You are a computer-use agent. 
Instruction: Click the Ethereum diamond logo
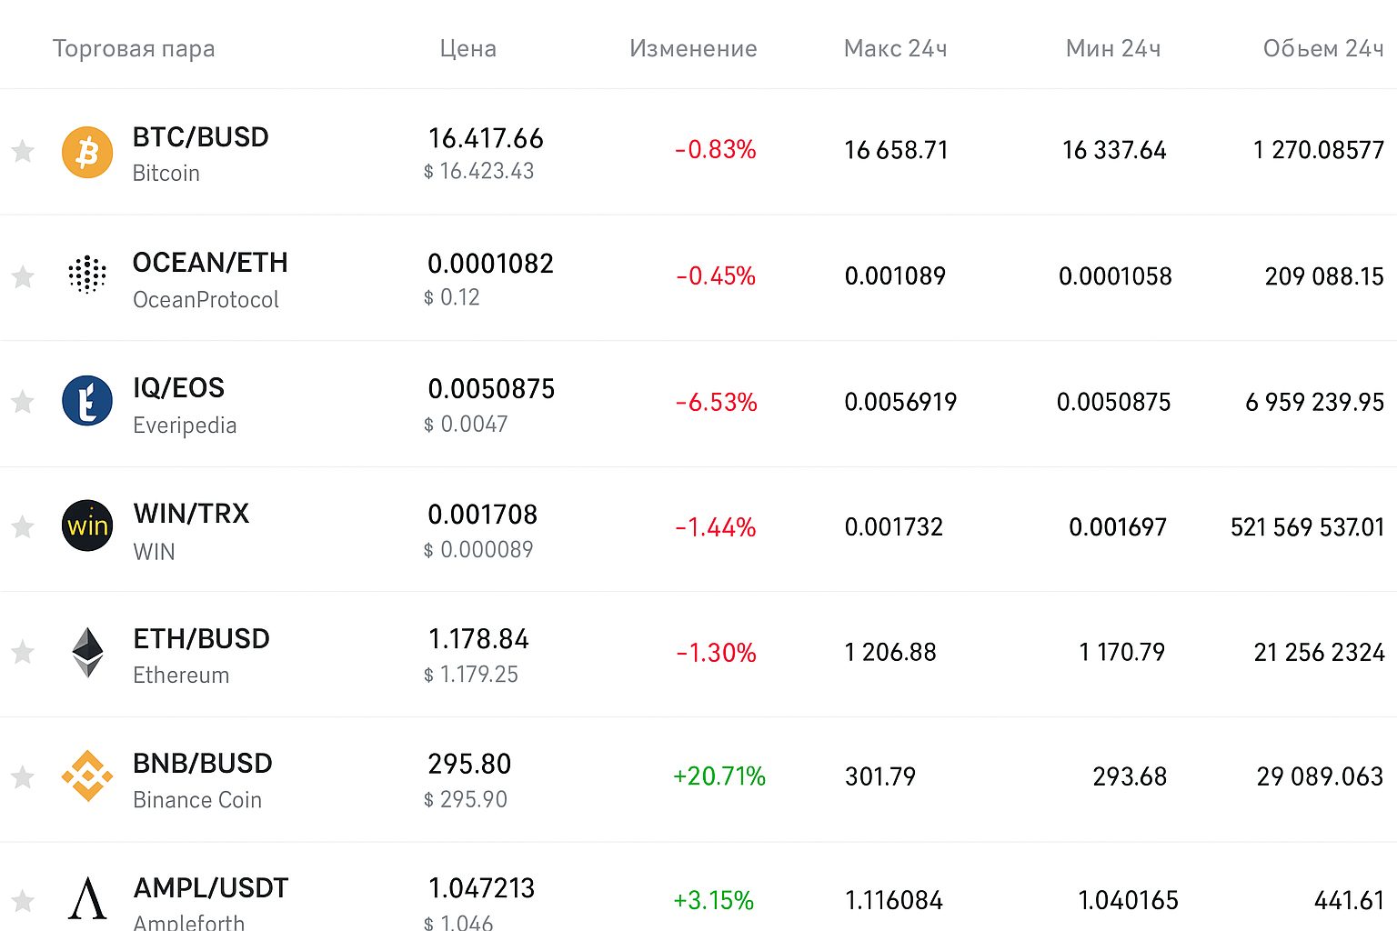coord(87,652)
